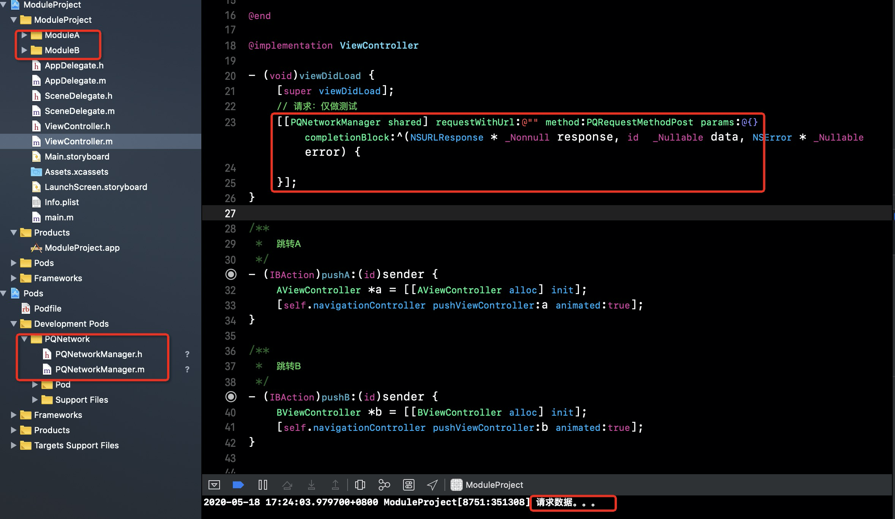
Task: Open Debug View Hierarchy
Action: pos(360,485)
